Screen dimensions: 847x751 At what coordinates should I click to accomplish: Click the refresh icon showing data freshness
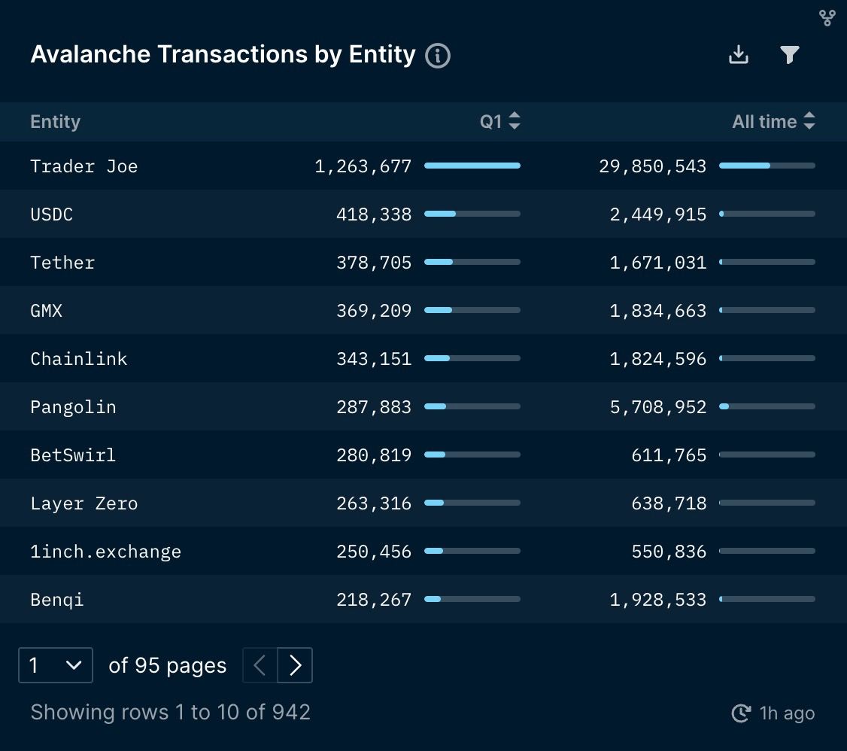(x=741, y=713)
